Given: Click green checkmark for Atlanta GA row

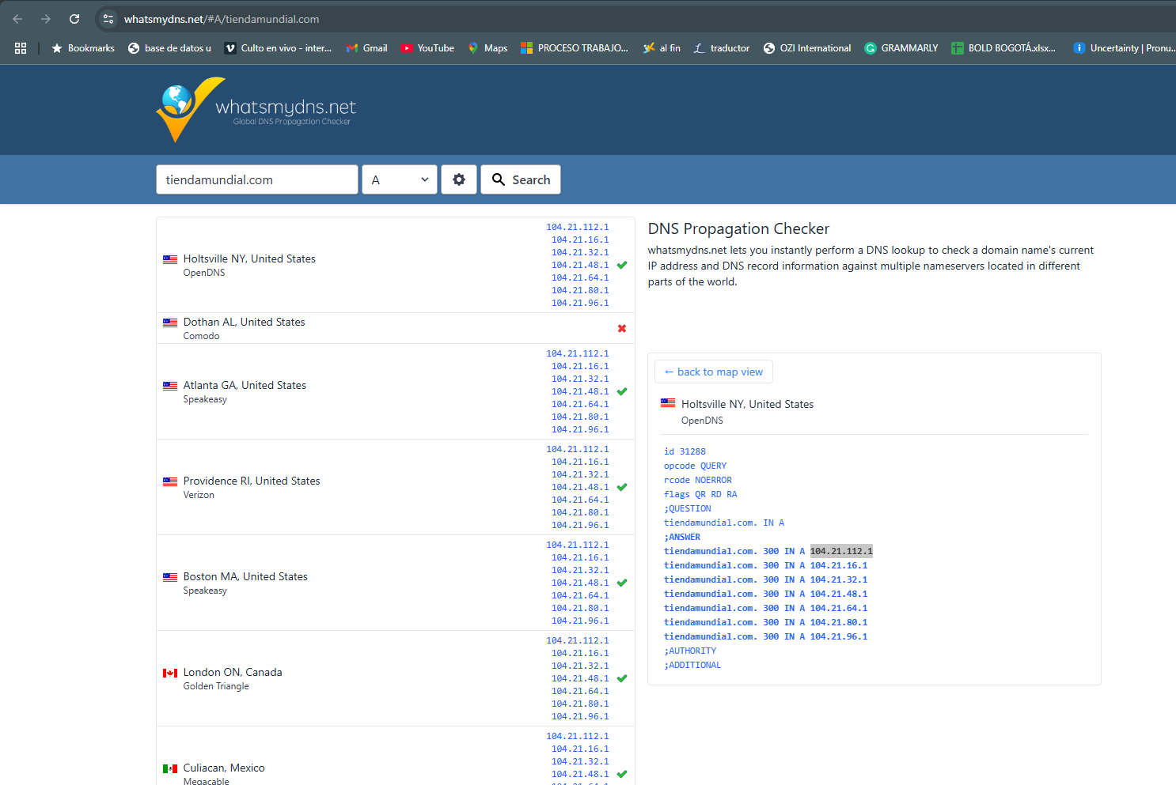Looking at the screenshot, I should pos(622,391).
